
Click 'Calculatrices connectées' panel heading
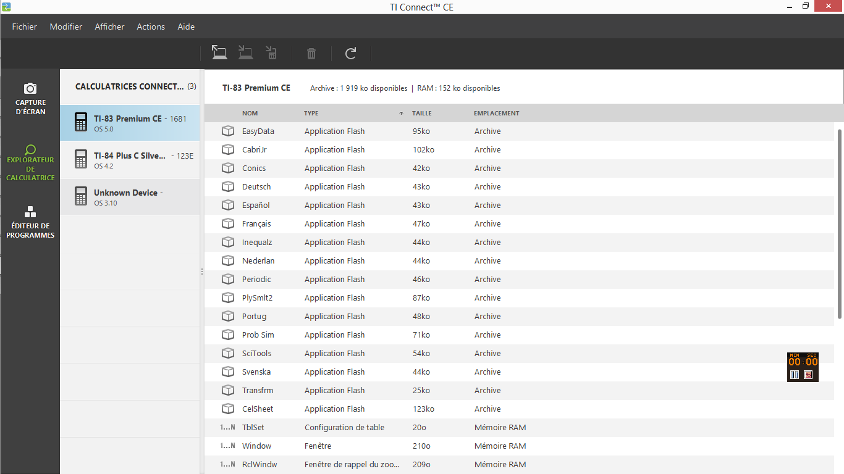129,86
